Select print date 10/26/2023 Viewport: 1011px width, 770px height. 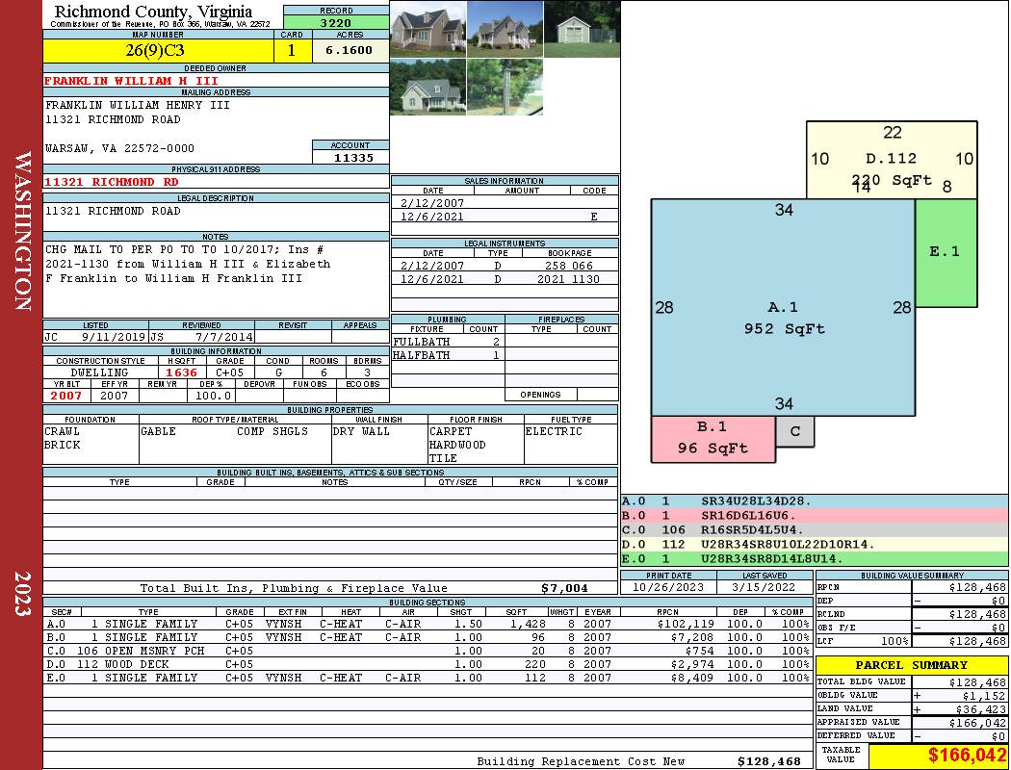(x=668, y=587)
